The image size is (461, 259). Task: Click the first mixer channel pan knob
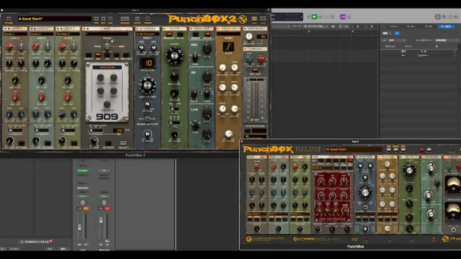point(82,203)
